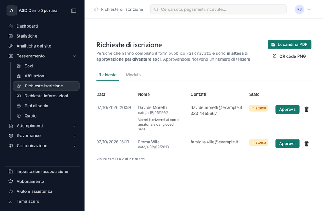Click Visualizzati 1 a 2 di 2 risultati
The image size is (323, 211).
120,159
